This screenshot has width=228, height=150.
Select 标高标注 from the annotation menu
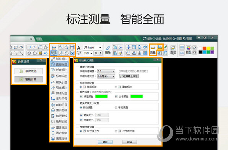59,76
